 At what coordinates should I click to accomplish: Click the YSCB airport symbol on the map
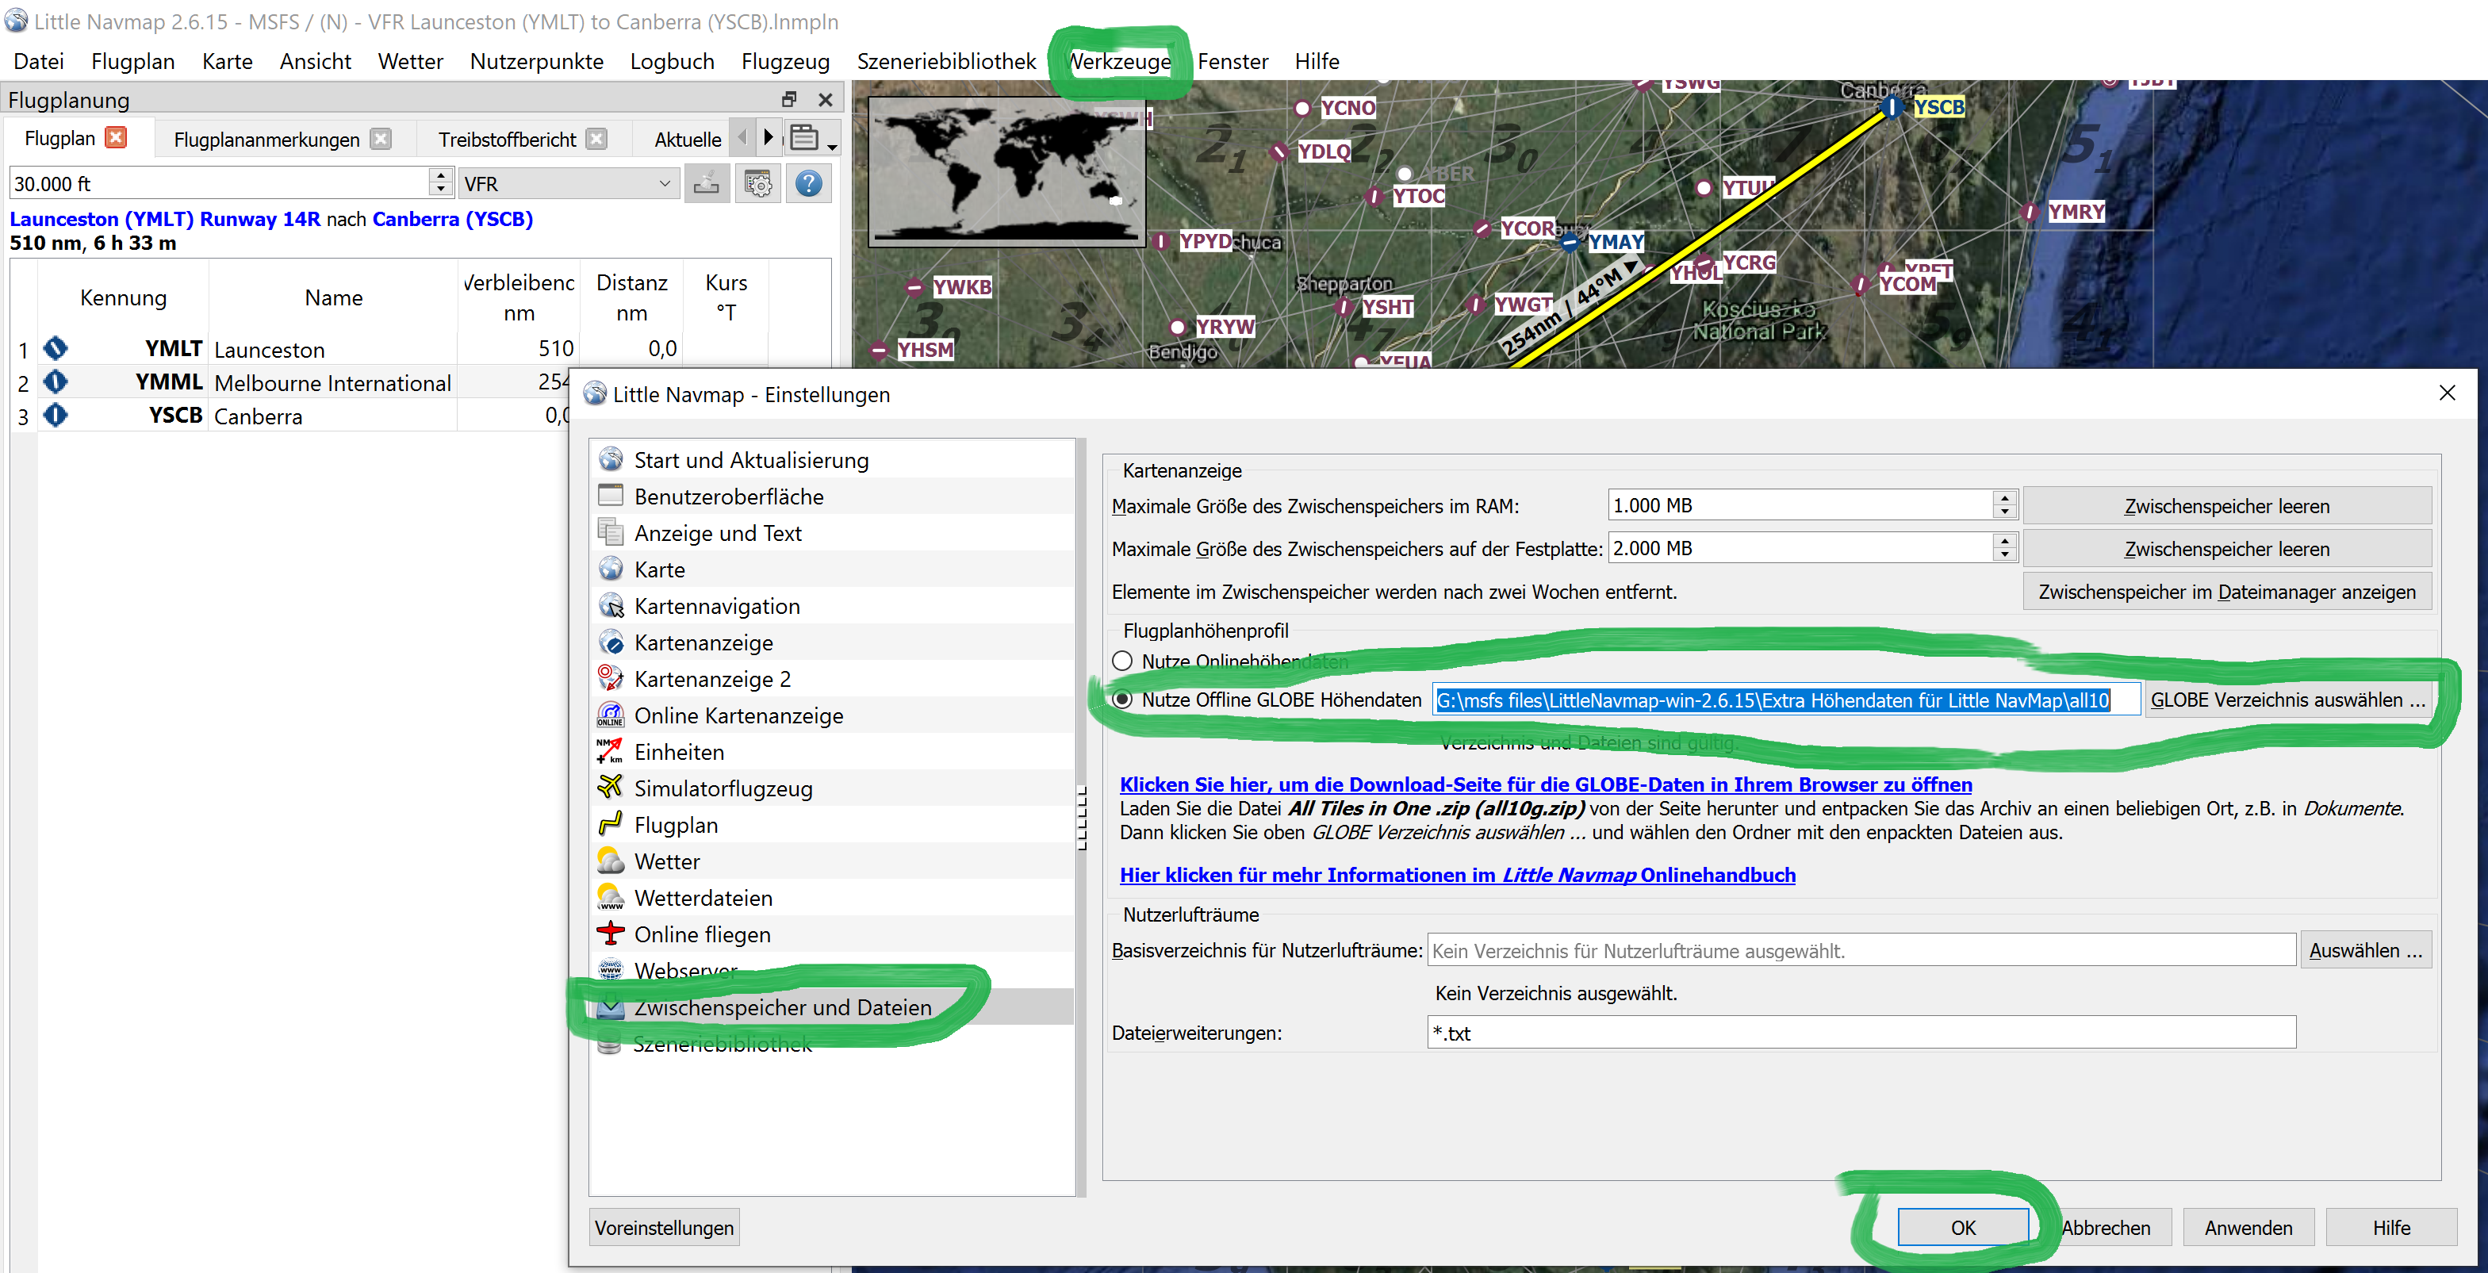tap(1892, 106)
